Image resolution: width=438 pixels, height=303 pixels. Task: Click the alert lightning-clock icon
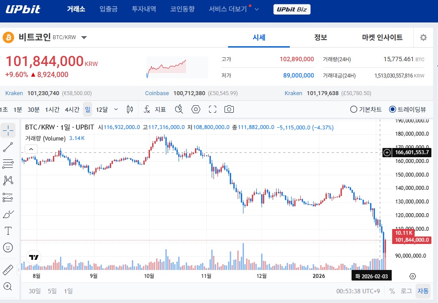pyautogui.click(x=179, y=109)
